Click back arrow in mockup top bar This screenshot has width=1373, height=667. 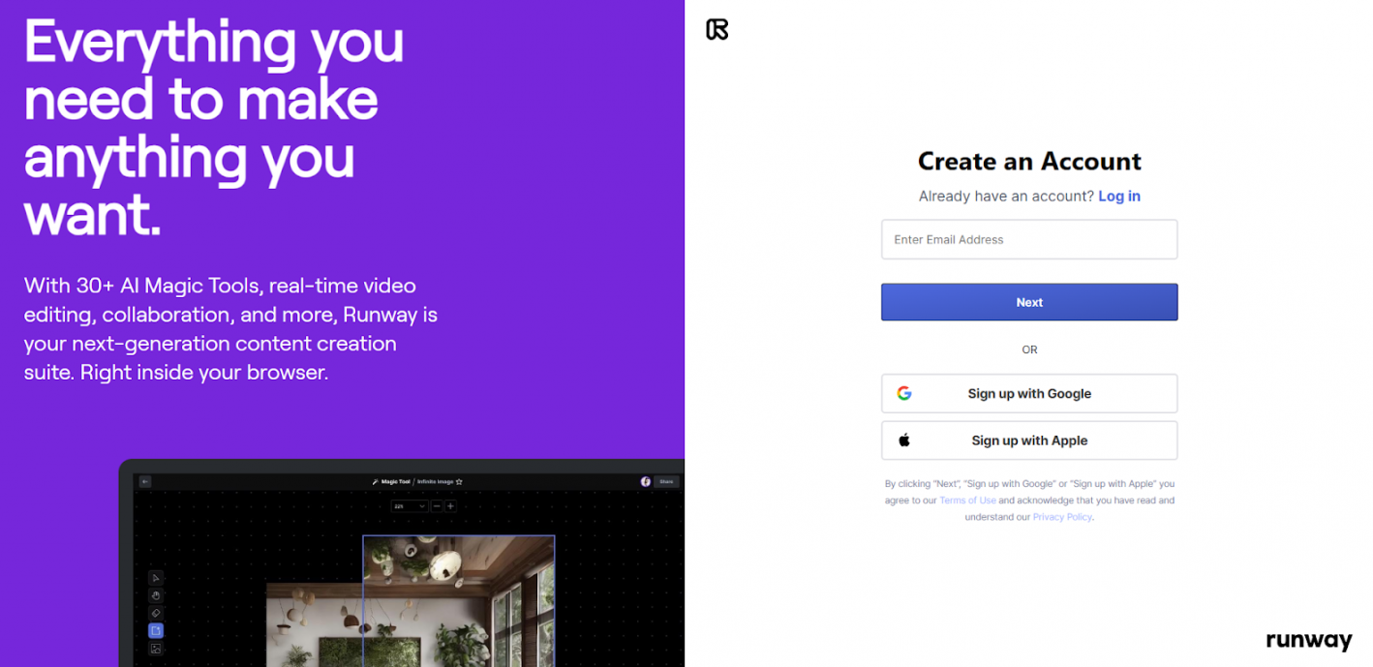(145, 481)
